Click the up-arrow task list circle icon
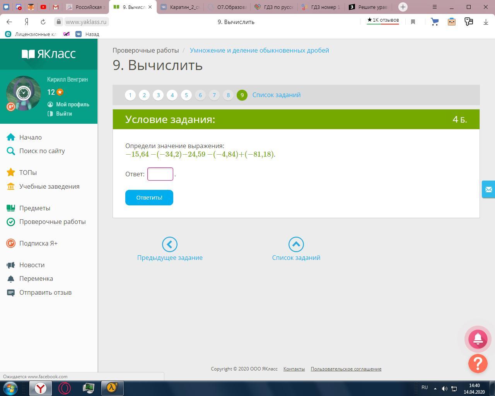Viewport: 495px width, 396px height. pyautogui.click(x=296, y=244)
